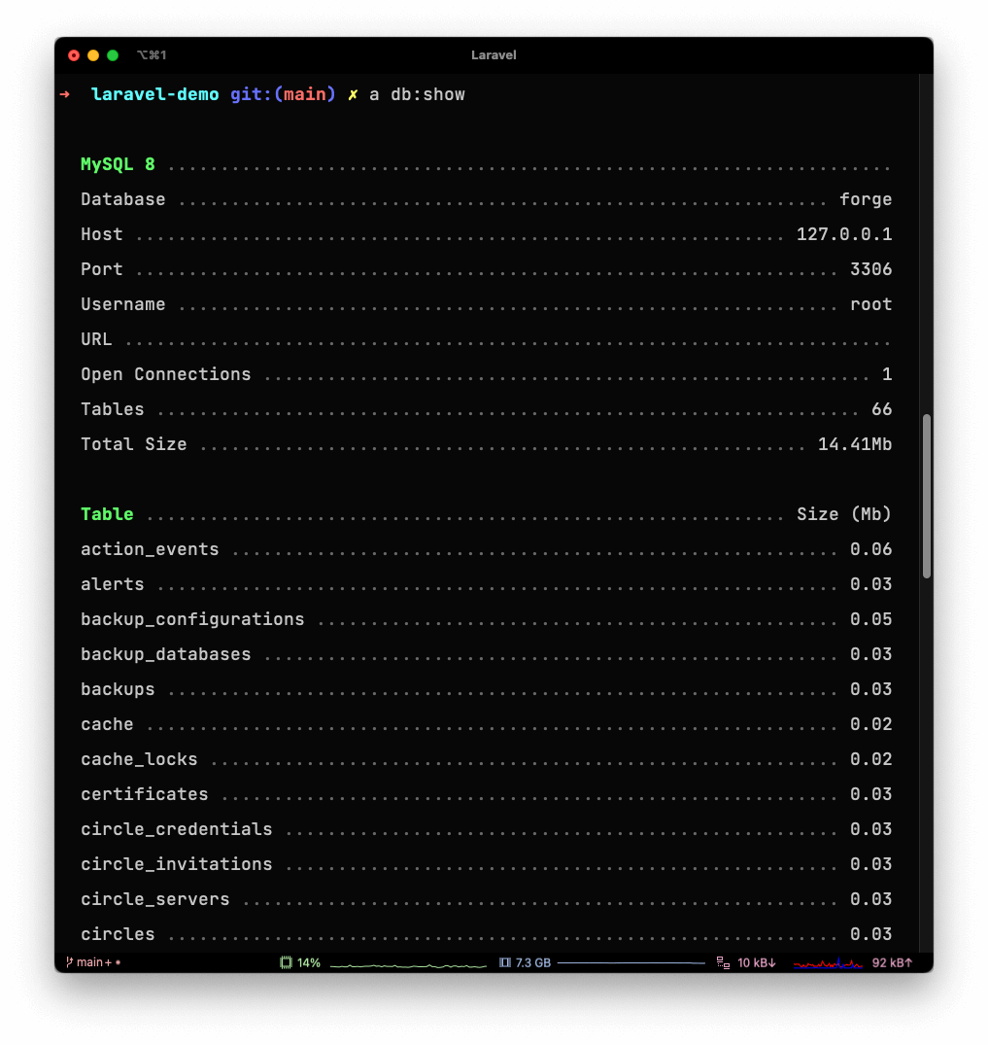Click the 'cache_locks' table name

point(139,759)
